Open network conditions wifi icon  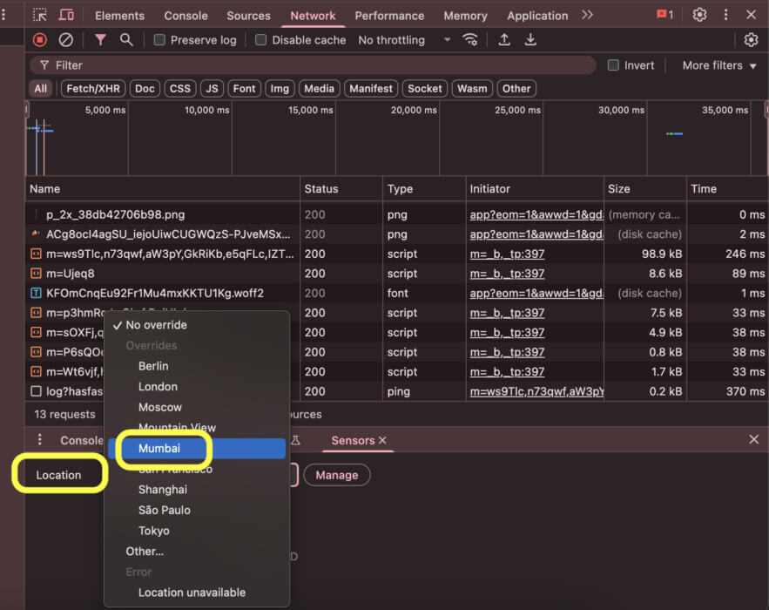(469, 40)
